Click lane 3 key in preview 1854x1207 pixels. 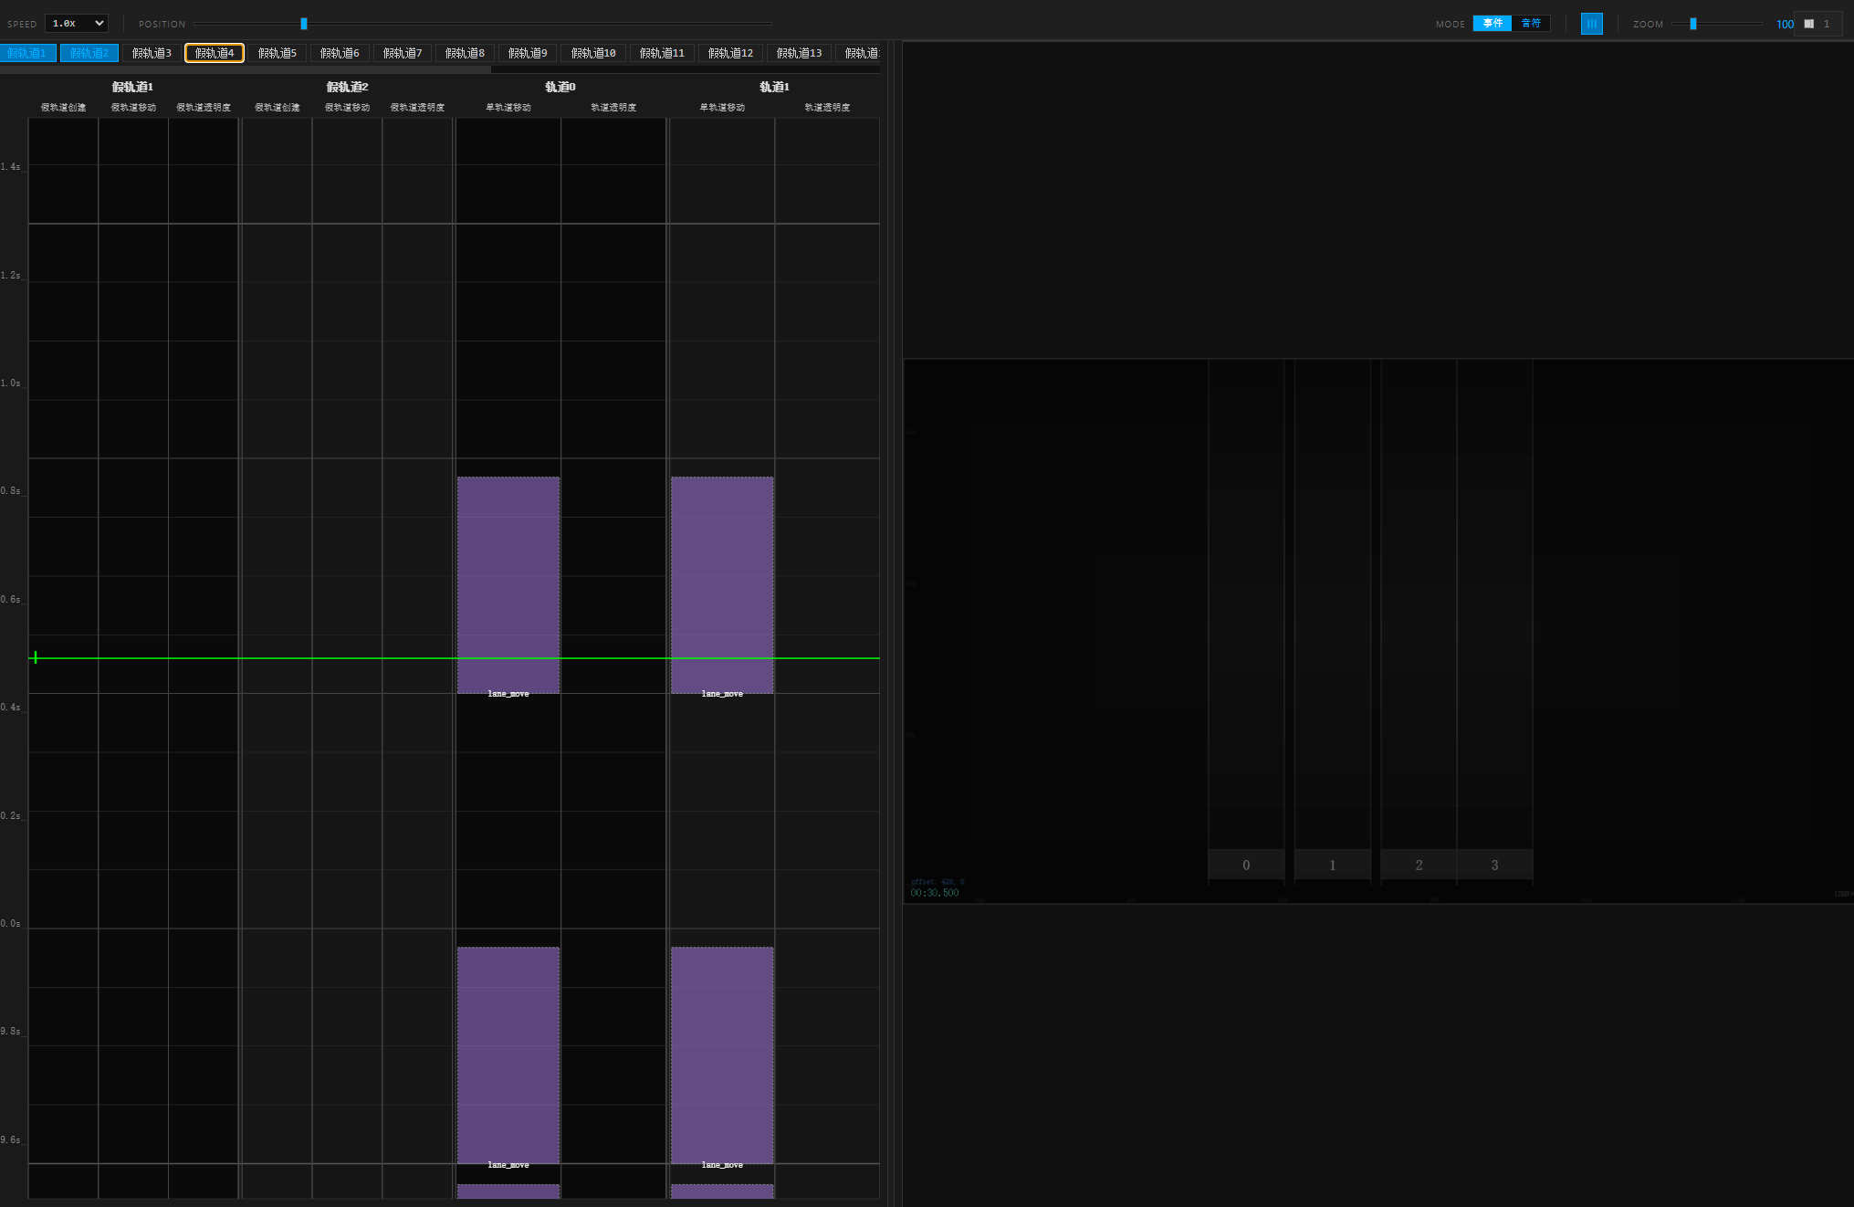1494,865
